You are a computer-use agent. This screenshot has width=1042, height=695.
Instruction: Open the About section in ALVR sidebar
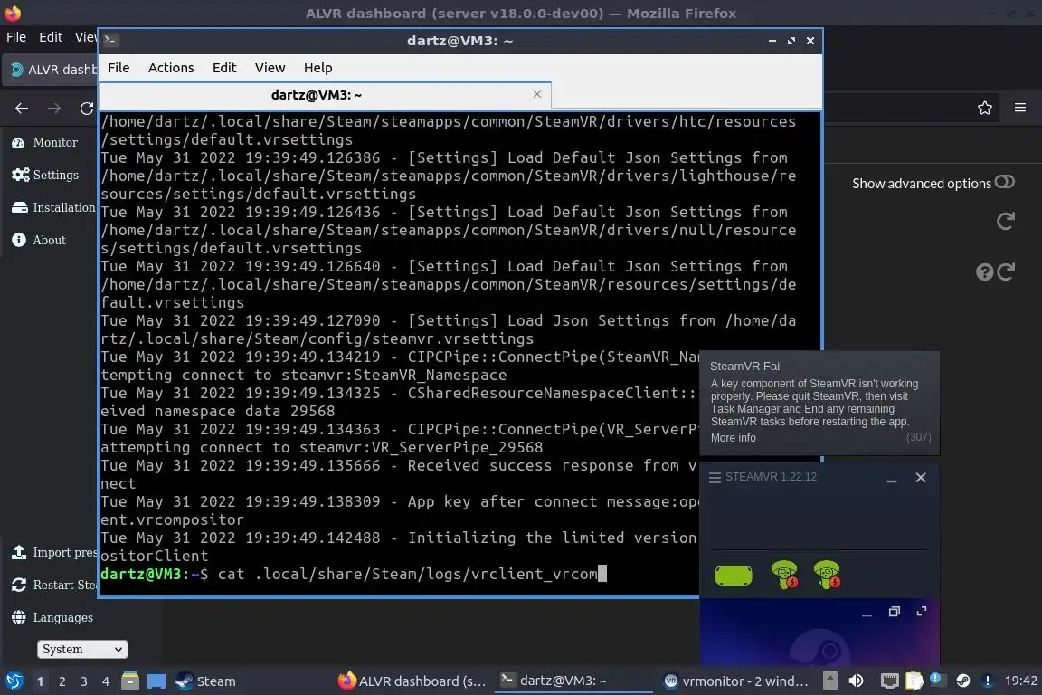tap(39, 240)
